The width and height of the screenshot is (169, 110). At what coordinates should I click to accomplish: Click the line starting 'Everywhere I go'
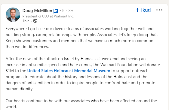[x=80, y=29]
